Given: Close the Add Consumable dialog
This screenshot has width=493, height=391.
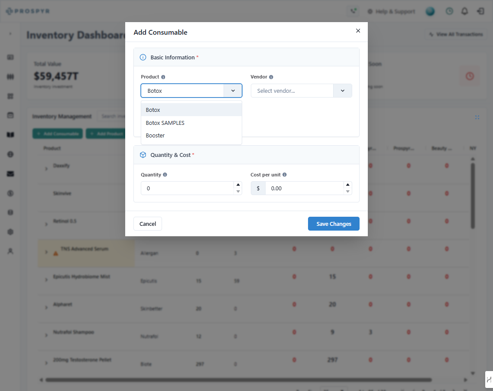Looking at the screenshot, I should point(358,30).
